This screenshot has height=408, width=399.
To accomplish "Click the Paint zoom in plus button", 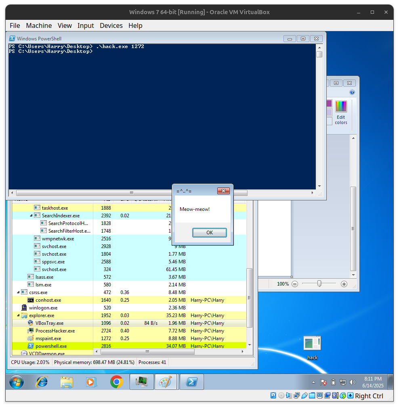I will pos(344,284).
